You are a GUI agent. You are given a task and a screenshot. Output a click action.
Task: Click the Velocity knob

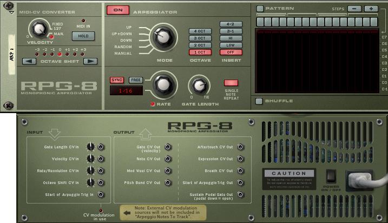pos(40,29)
